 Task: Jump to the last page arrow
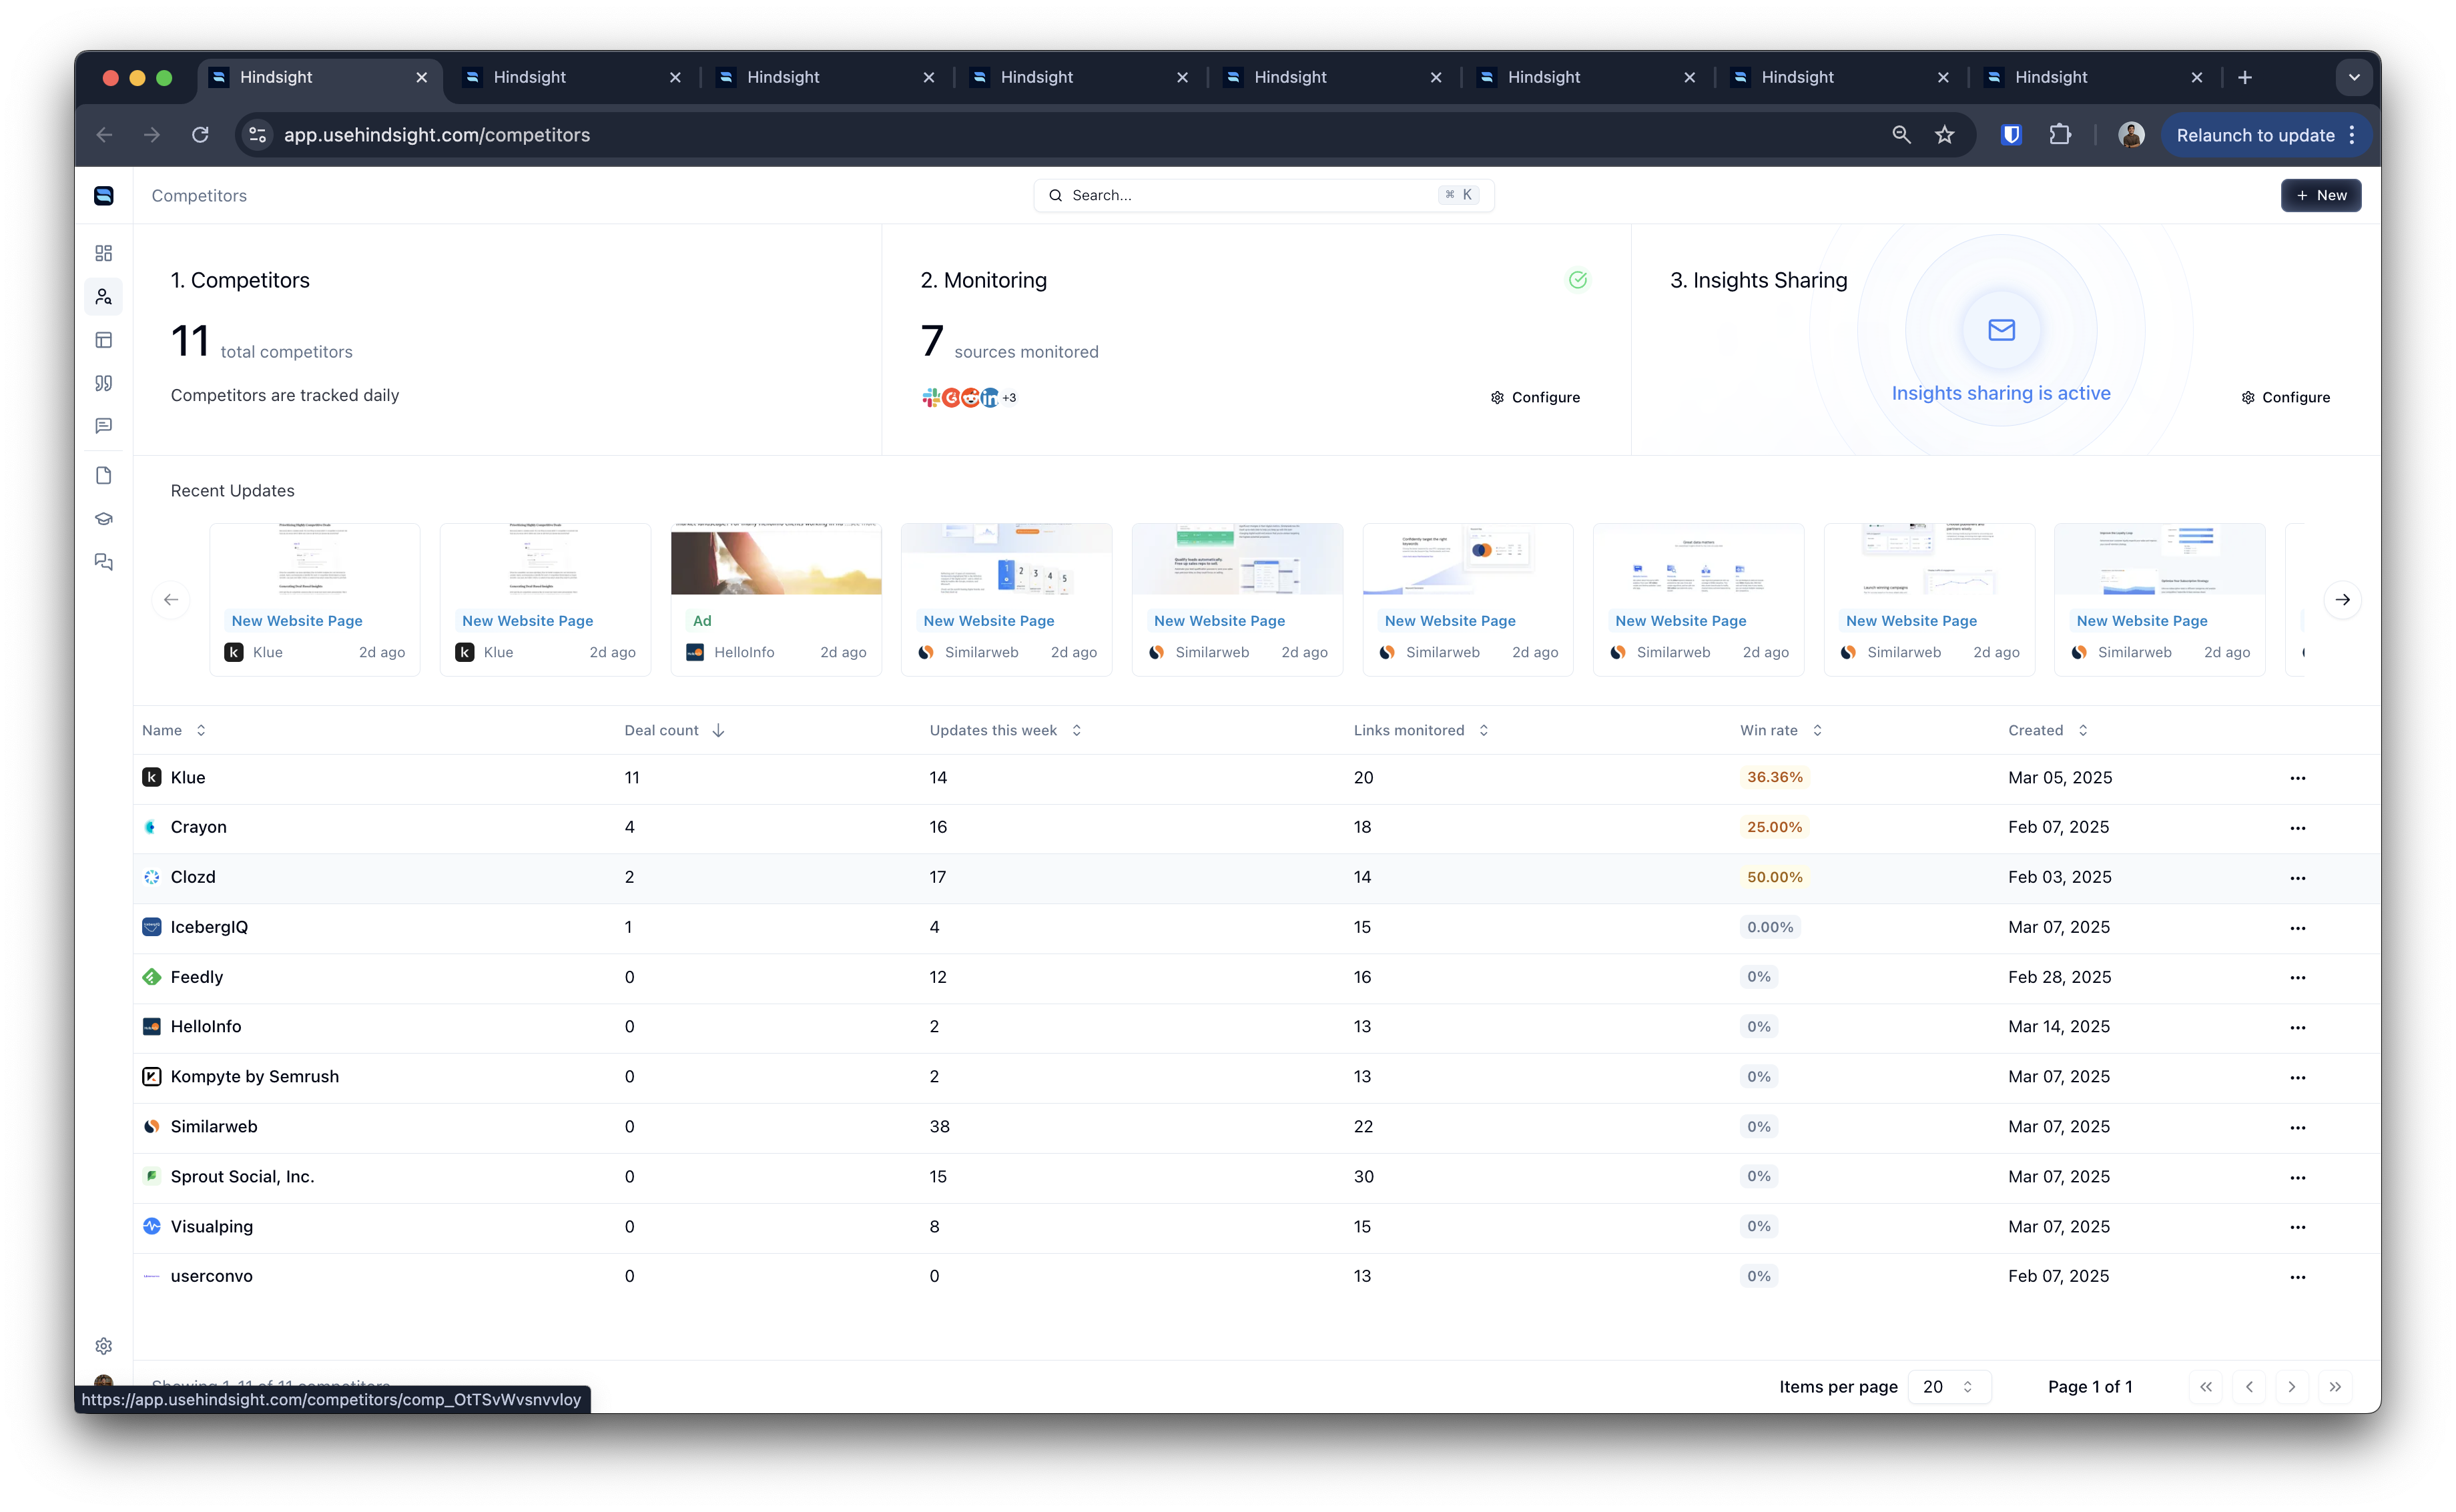tap(2334, 1387)
